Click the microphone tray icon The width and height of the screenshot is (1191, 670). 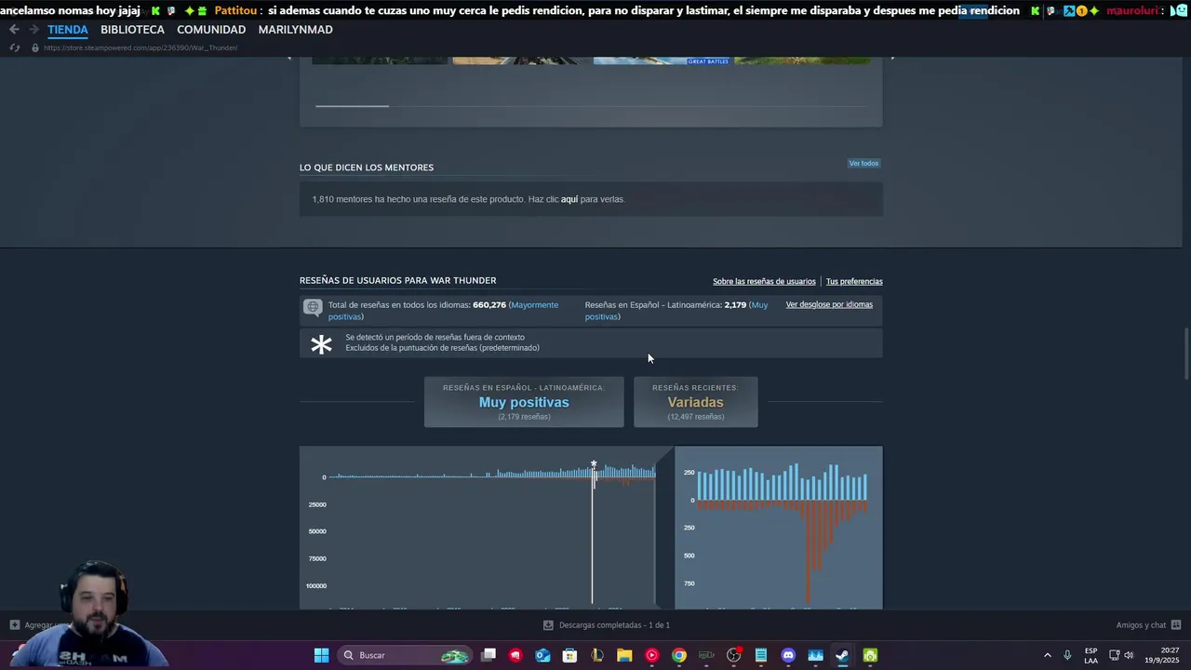tap(1067, 655)
